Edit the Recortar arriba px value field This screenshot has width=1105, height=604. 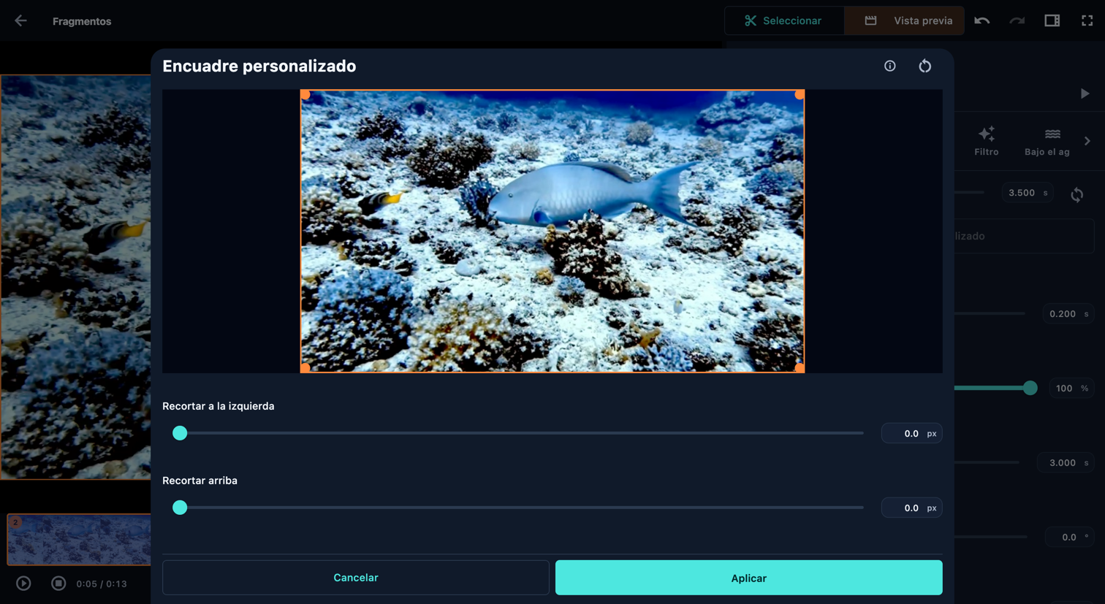point(911,508)
